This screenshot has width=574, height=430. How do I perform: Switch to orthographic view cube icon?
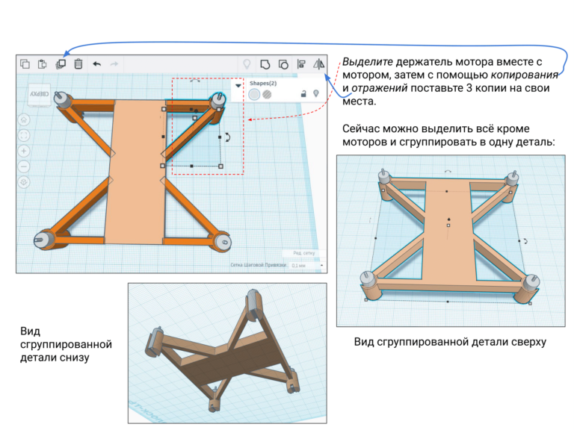(x=24, y=182)
